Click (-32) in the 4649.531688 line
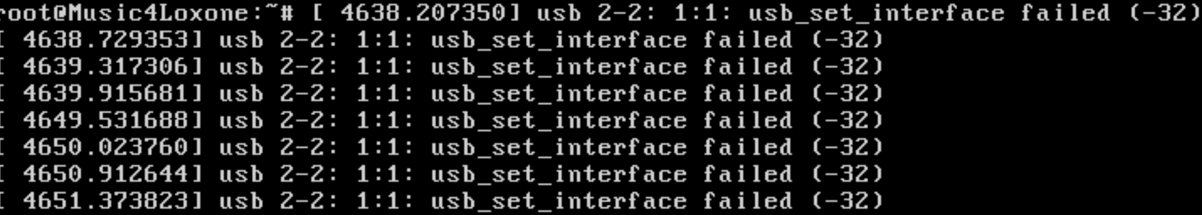Viewport: 1202px width, 215px height. (847, 120)
